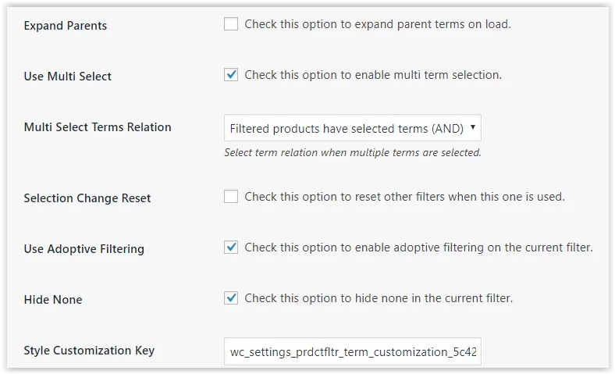This screenshot has width=615, height=374.
Task: Click text 'hide none in the current filter'
Action: pos(433,298)
